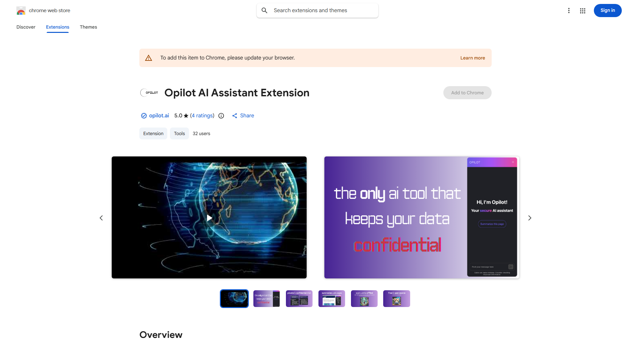Switch to the Themes tab
The image size is (631, 355).
(x=88, y=27)
